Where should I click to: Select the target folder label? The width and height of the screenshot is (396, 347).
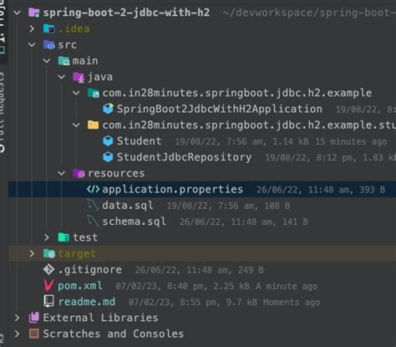(77, 254)
